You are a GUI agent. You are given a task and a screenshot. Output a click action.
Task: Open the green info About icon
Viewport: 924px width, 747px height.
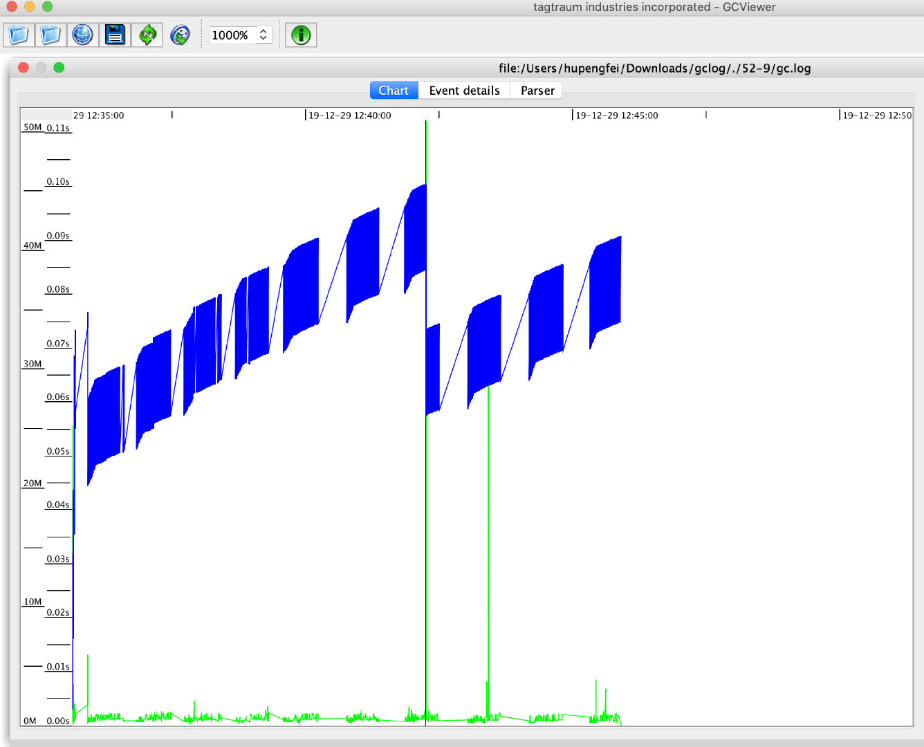point(301,35)
